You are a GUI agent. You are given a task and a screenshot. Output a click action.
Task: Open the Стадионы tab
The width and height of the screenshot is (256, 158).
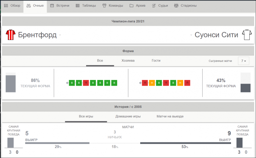click(x=185, y=6)
